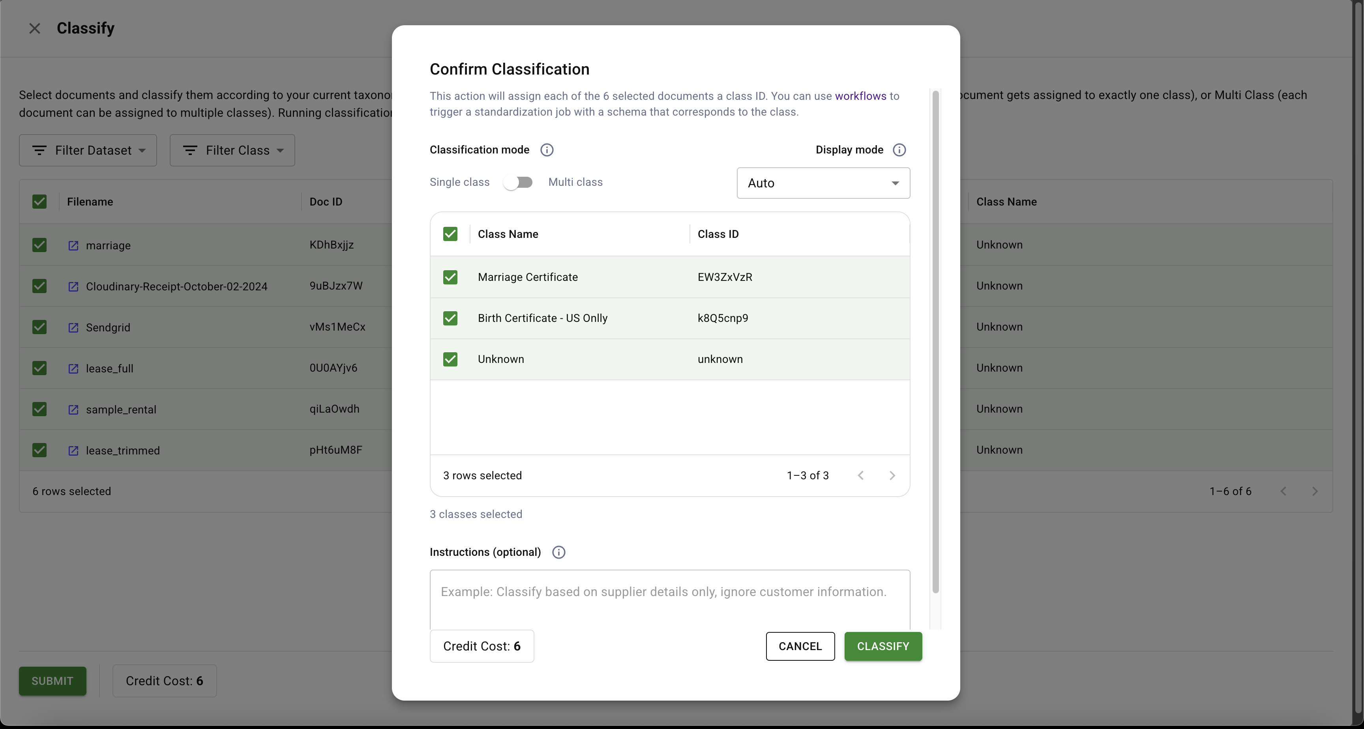Click the Display mode info icon
Image resolution: width=1364 pixels, height=729 pixels.
899,150
